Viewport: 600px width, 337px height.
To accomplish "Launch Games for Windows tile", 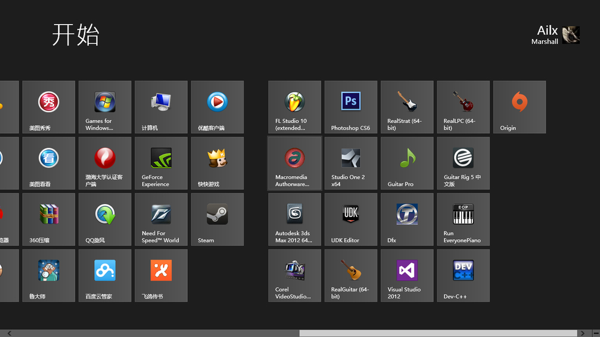I will click(105, 107).
